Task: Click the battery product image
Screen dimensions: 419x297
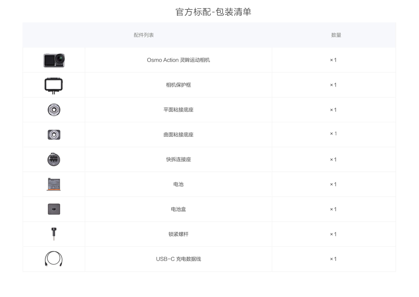Action: 54,184
